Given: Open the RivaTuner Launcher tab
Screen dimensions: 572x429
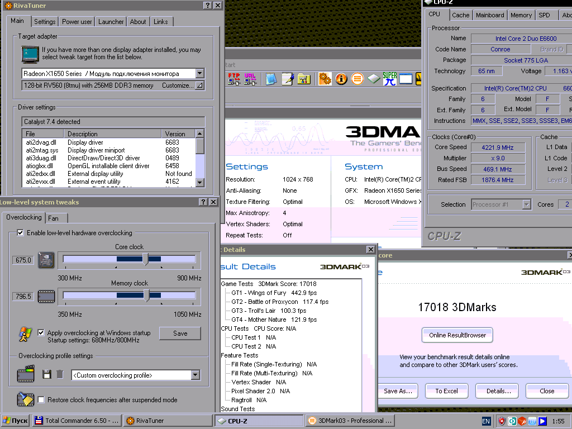Looking at the screenshot, I should point(111,22).
